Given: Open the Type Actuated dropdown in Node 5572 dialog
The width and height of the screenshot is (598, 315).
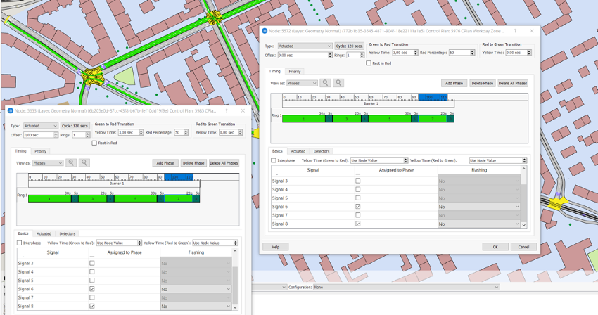Looking at the screenshot, I should 305,46.
